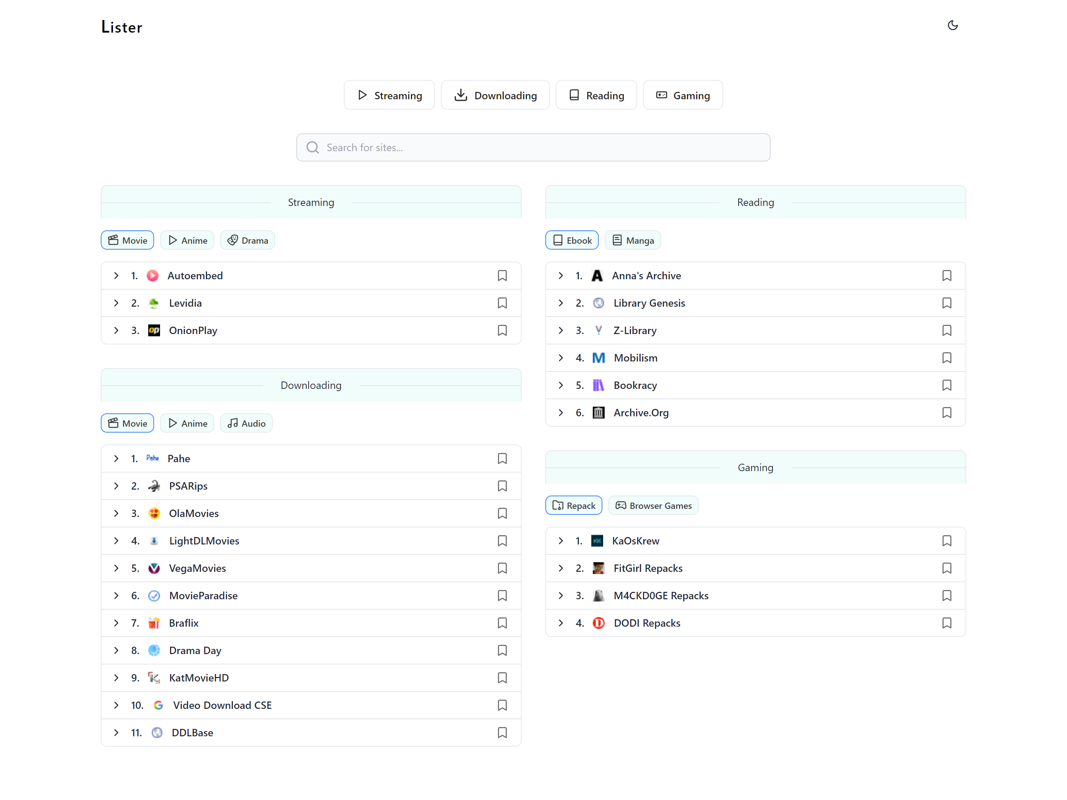The height and width of the screenshot is (800, 1067).
Task: Click the Z-Library logo icon
Action: tap(599, 331)
